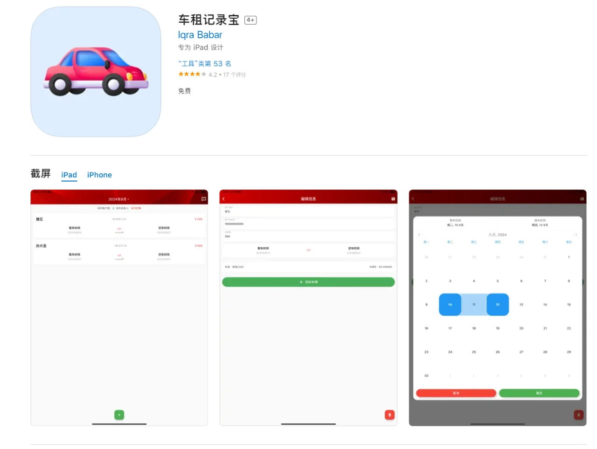This screenshot has height=449, width=597.
Task: Tap the green plus button on the main list
Action: point(119,414)
